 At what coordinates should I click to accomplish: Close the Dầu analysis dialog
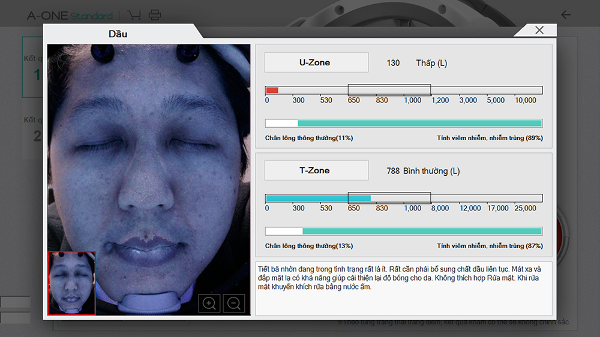539,31
